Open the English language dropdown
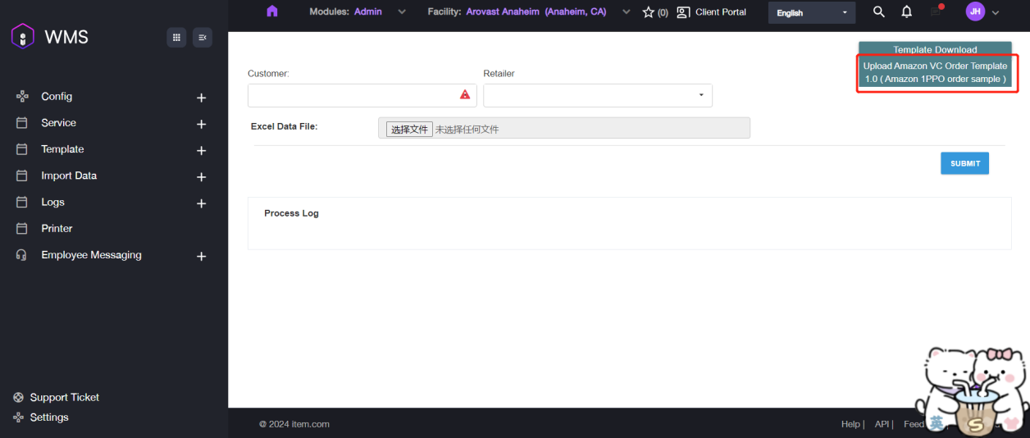 (811, 13)
